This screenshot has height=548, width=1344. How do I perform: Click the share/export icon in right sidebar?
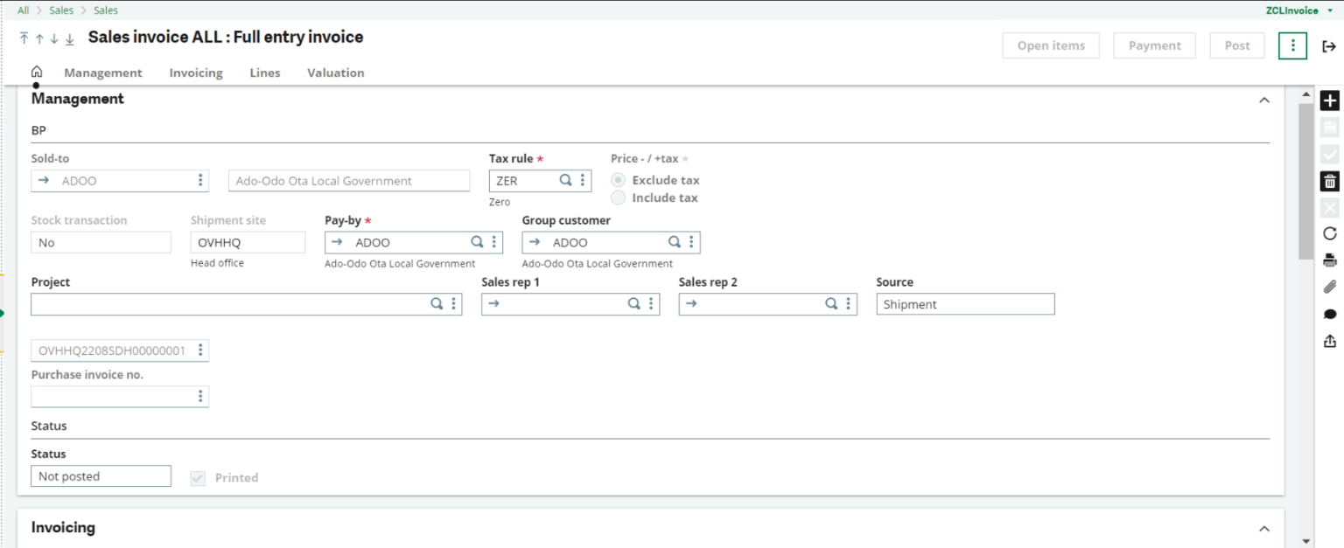(1329, 340)
